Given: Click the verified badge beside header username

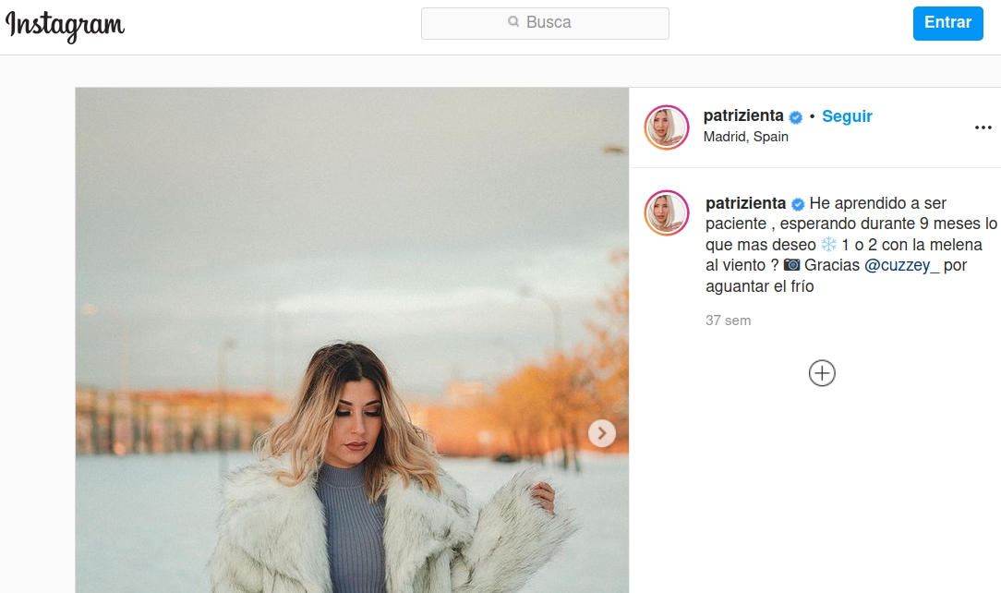Looking at the screenshot, I should 795,117.
